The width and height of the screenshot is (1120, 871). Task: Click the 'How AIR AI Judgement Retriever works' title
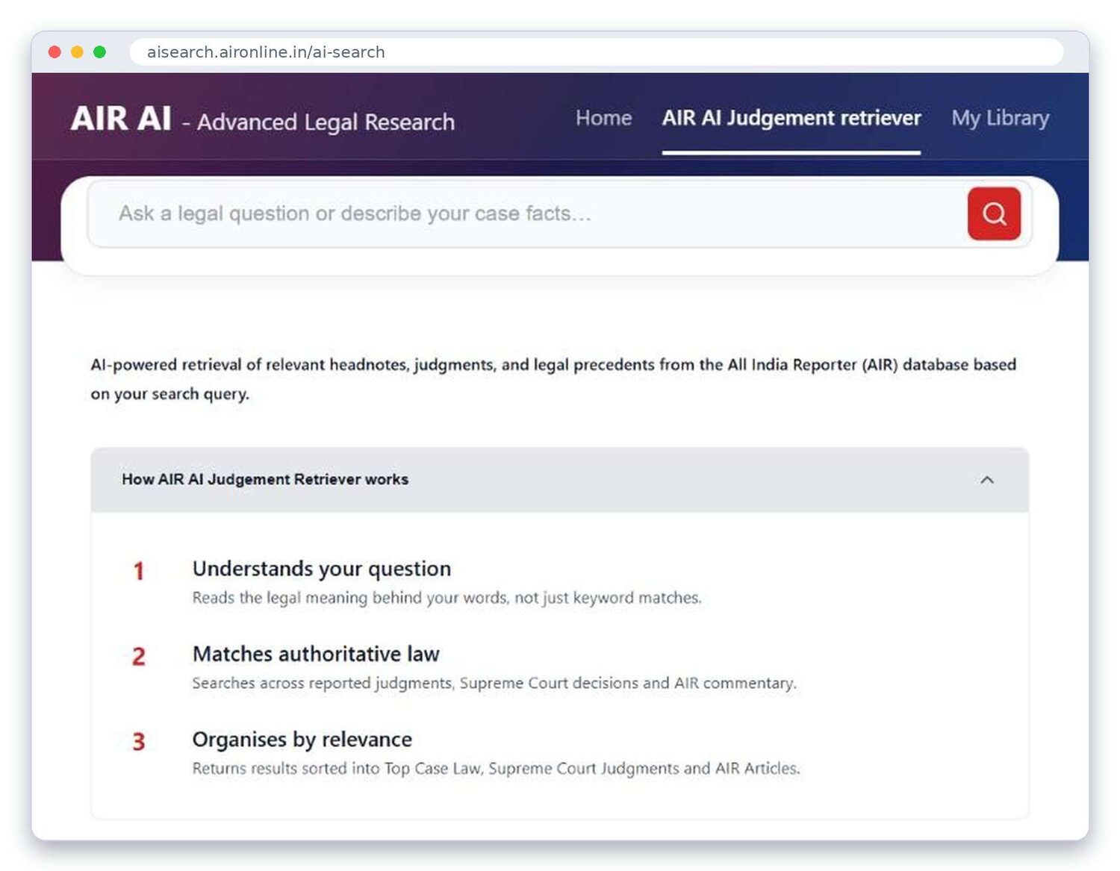point(265,479)
